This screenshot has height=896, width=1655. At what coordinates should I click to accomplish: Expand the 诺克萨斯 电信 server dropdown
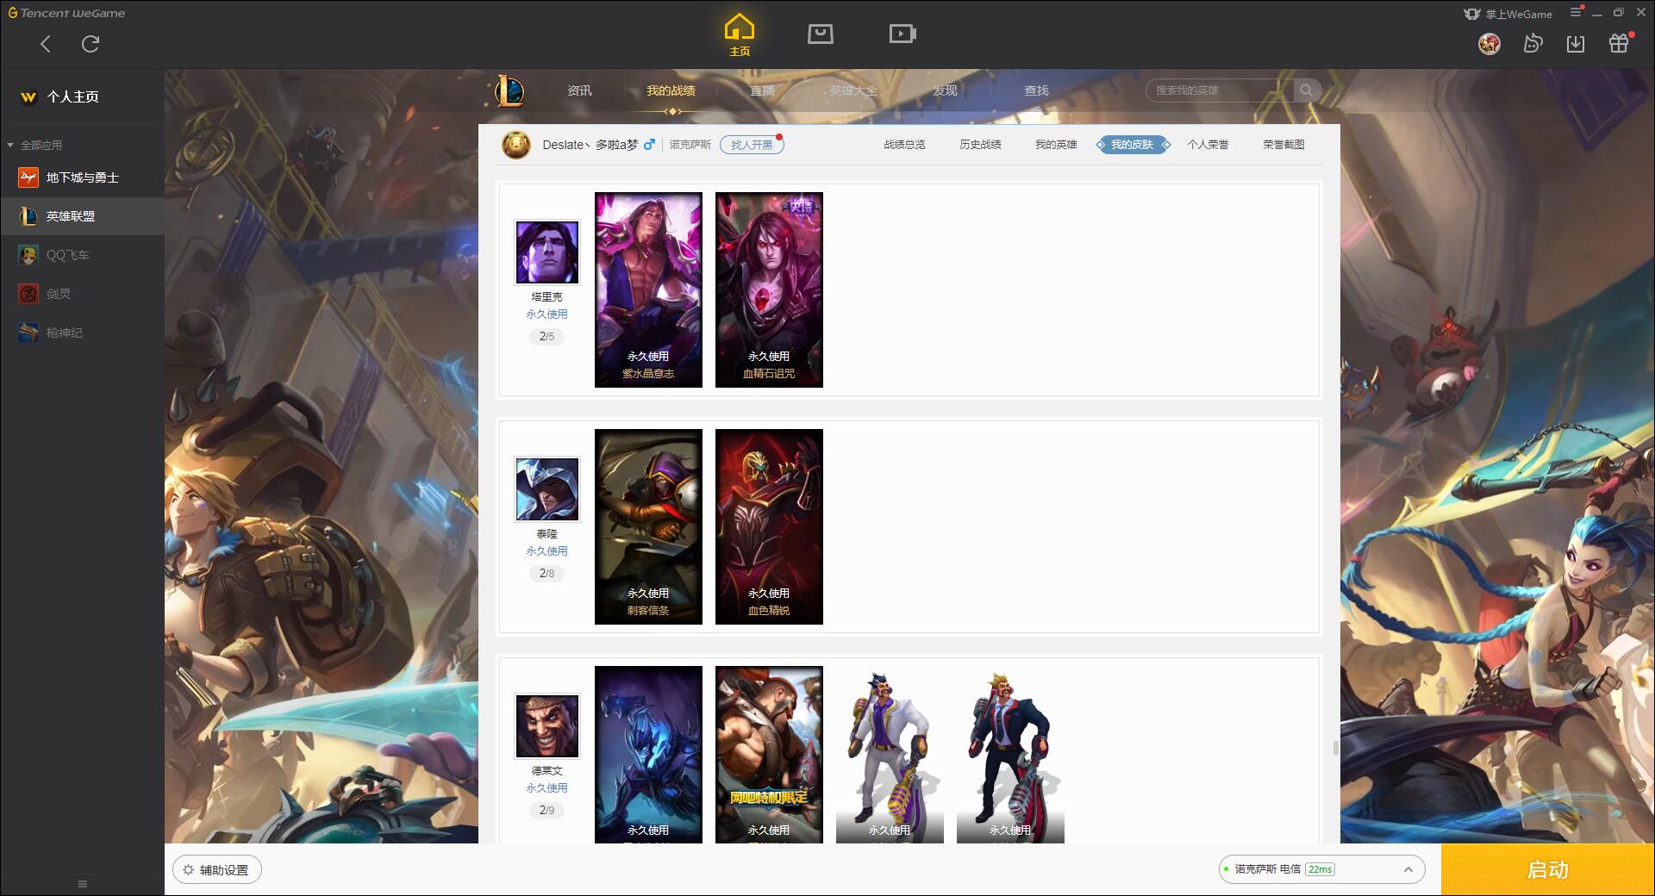pos(1321,869)
